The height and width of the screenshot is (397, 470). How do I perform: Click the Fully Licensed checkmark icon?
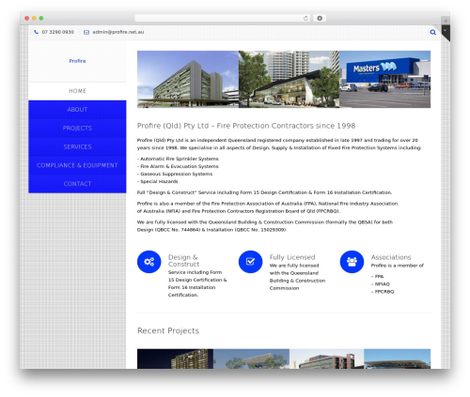[x=250, y=262]
